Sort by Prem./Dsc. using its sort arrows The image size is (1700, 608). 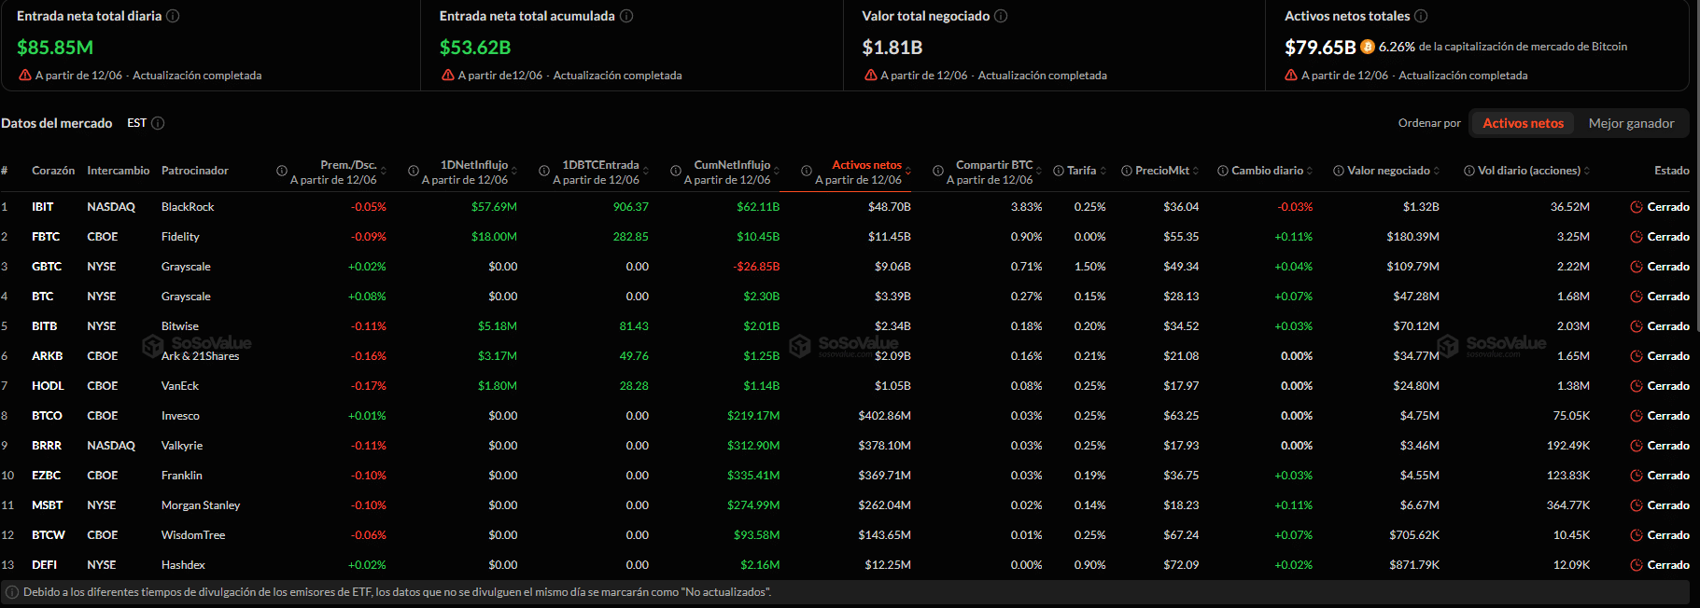pos(384,171)
